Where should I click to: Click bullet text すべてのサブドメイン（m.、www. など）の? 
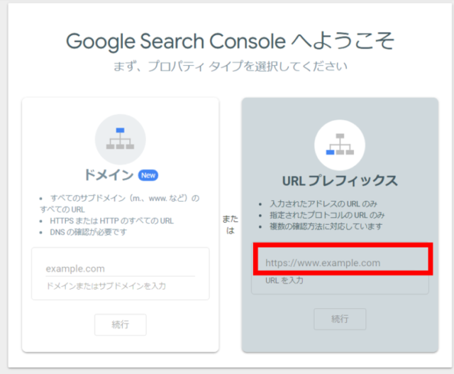(125, 199)
